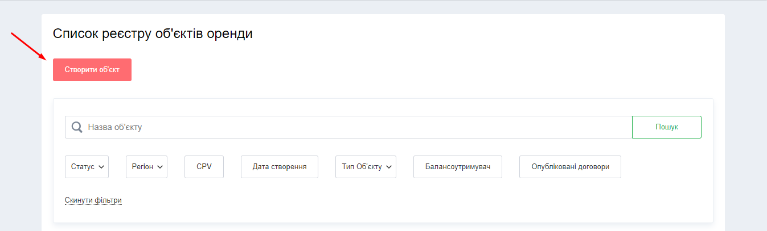
Task: Click the chevron arrow beside 'Регіон'
Action: pos(160,167)
